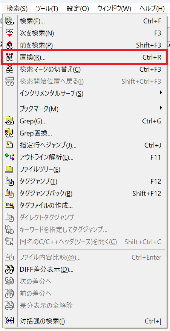Viewport: 170px width, 331px height.
Task: Choose 置換(R)... menu entry
Action: [x=85, y=57]
